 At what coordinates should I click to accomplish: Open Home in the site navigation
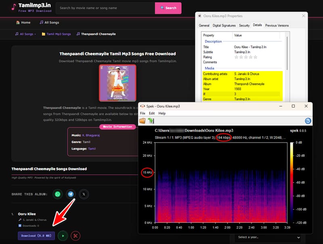[23, 23]
